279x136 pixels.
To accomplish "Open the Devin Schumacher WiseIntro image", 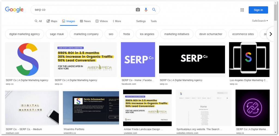I will coord(91,108).
